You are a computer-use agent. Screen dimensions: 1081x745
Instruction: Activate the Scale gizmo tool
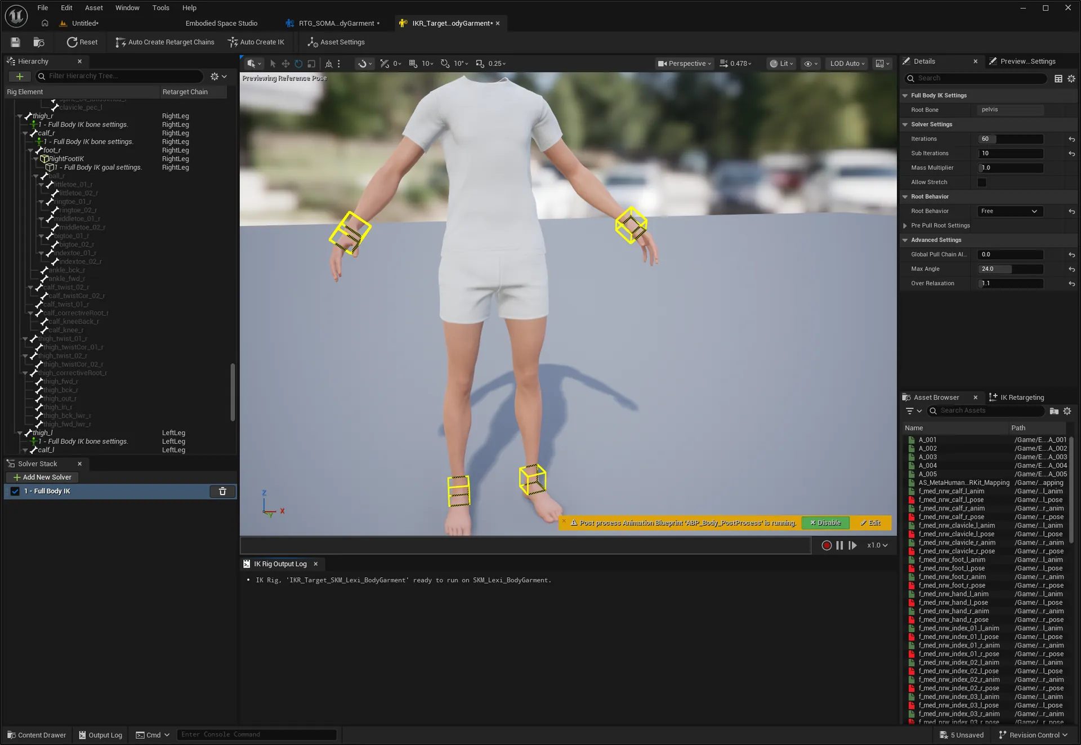[311, 64]
